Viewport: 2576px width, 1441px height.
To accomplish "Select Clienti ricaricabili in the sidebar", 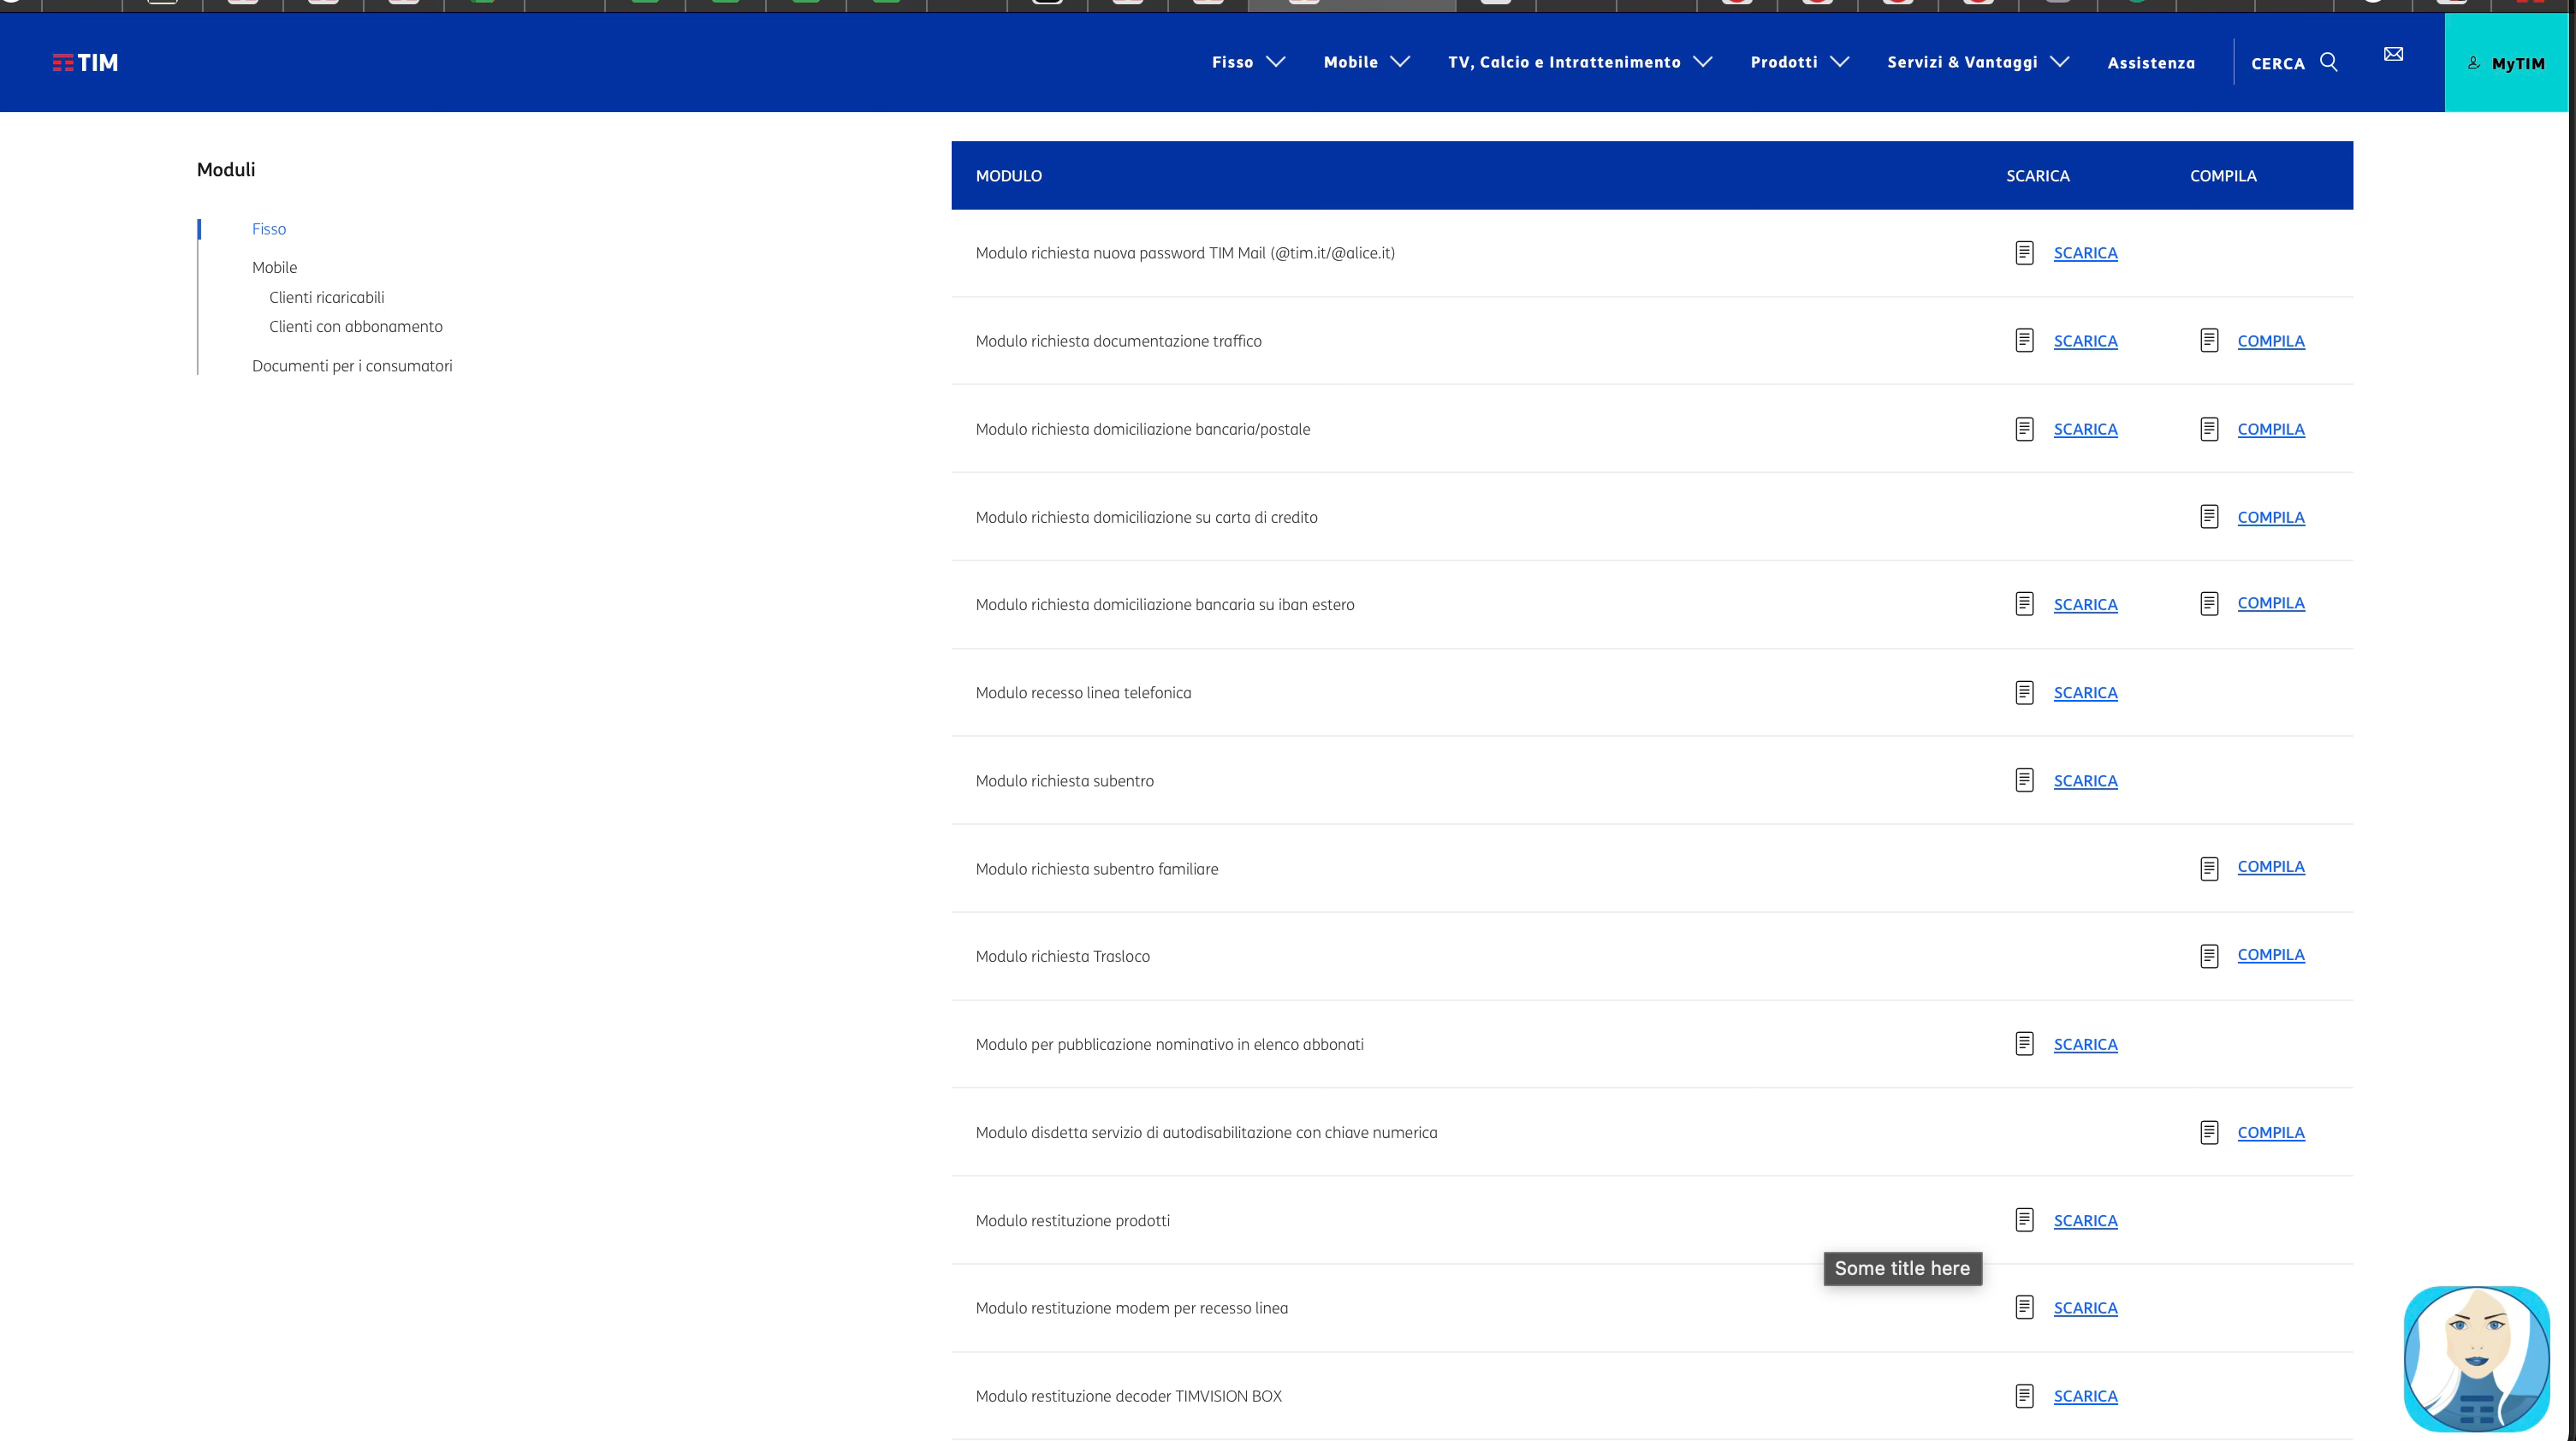I will (326, 297).
